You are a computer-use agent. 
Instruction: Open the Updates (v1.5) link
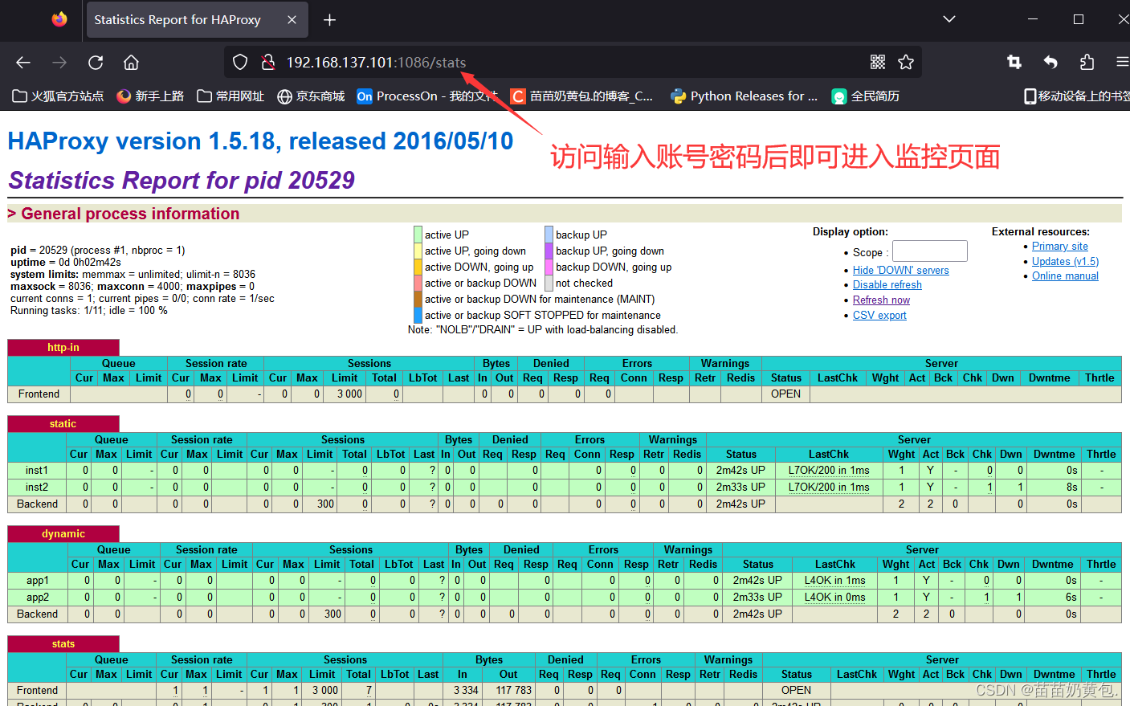click(x=1065, y=262)
